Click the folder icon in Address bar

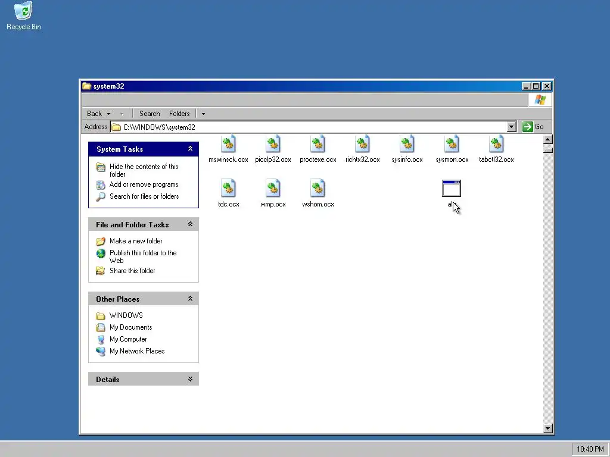pyautogui.click(x=116, y=127)
